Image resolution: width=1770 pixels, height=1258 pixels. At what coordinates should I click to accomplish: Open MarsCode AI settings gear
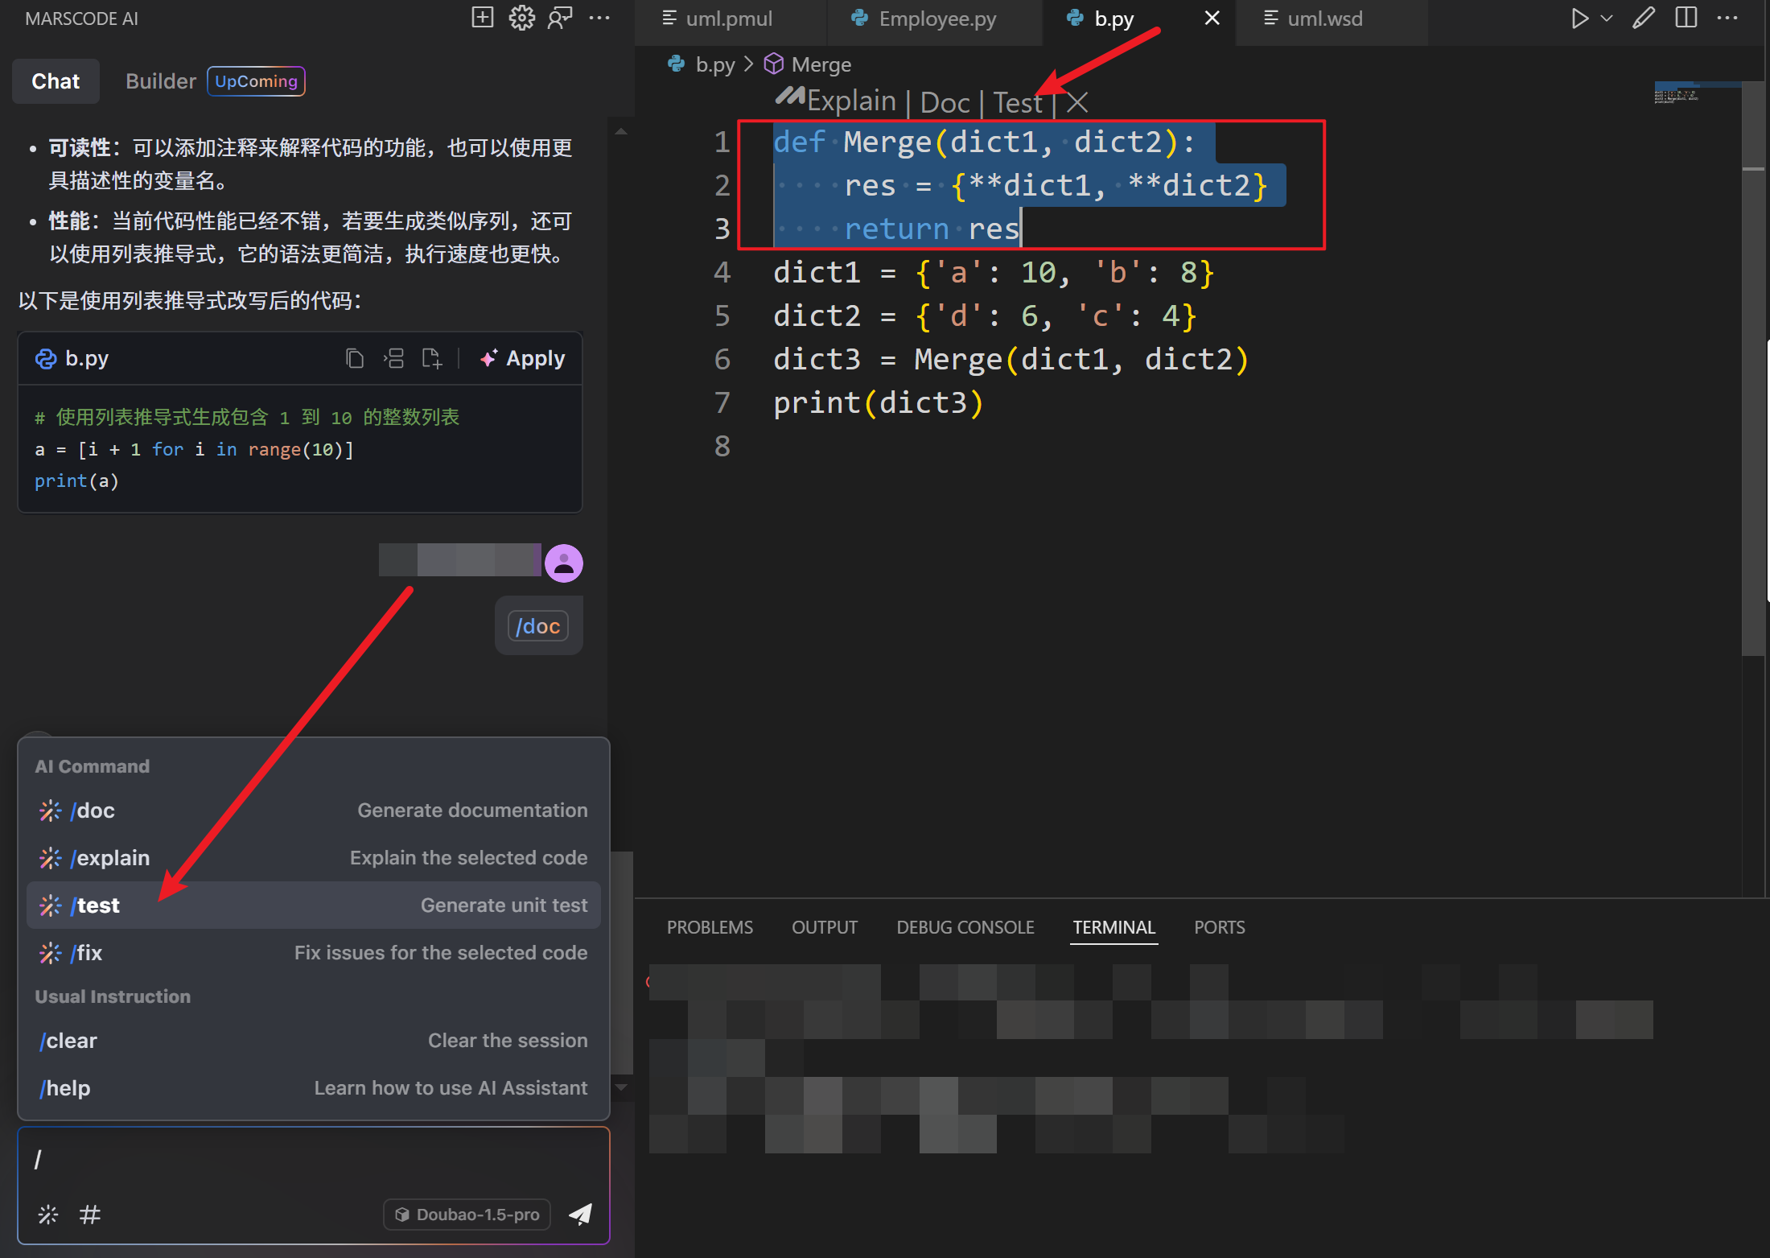521,17
